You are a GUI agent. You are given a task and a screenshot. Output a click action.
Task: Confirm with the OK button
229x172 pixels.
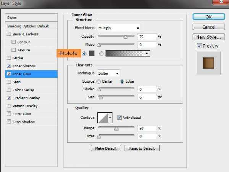click(209, 17)
